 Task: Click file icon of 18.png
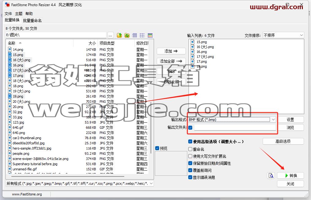coord(10,86)
